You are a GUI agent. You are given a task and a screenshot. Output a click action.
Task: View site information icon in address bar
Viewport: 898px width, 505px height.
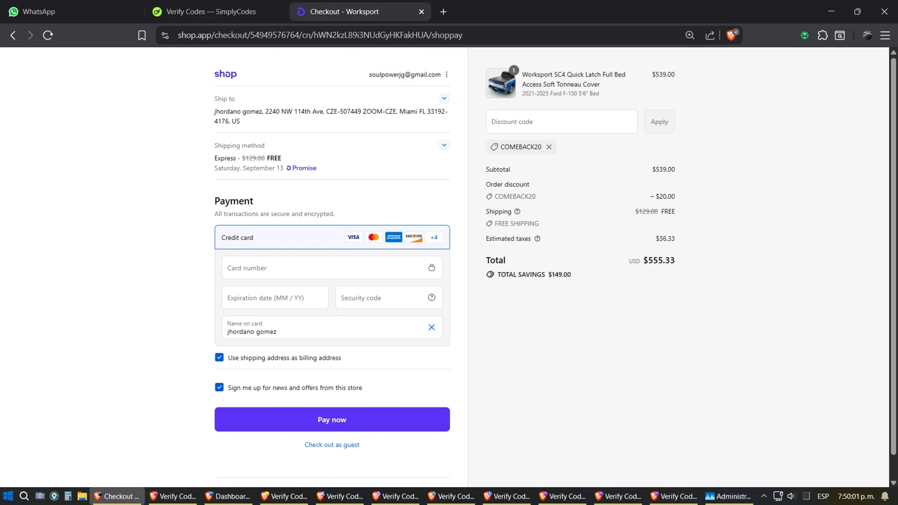(x=165, y=35)
